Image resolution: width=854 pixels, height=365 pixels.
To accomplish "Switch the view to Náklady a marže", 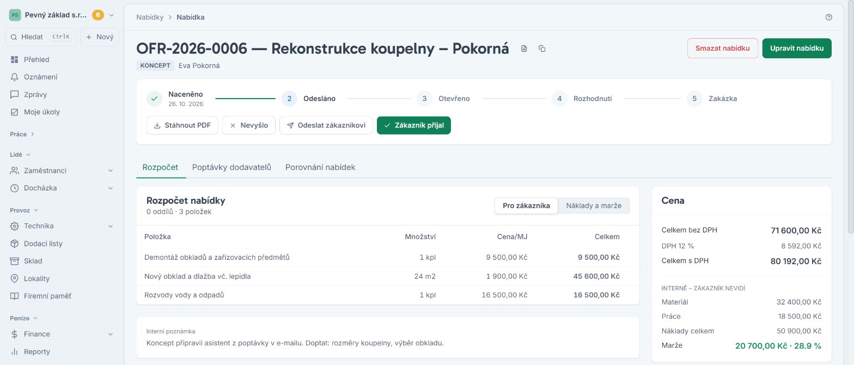I will point(594,205).
